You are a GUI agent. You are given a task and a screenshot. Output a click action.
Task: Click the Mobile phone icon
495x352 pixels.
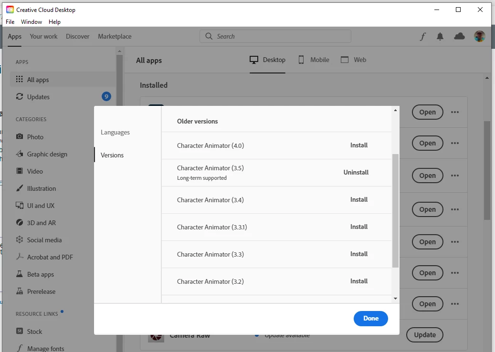[301, 60]
